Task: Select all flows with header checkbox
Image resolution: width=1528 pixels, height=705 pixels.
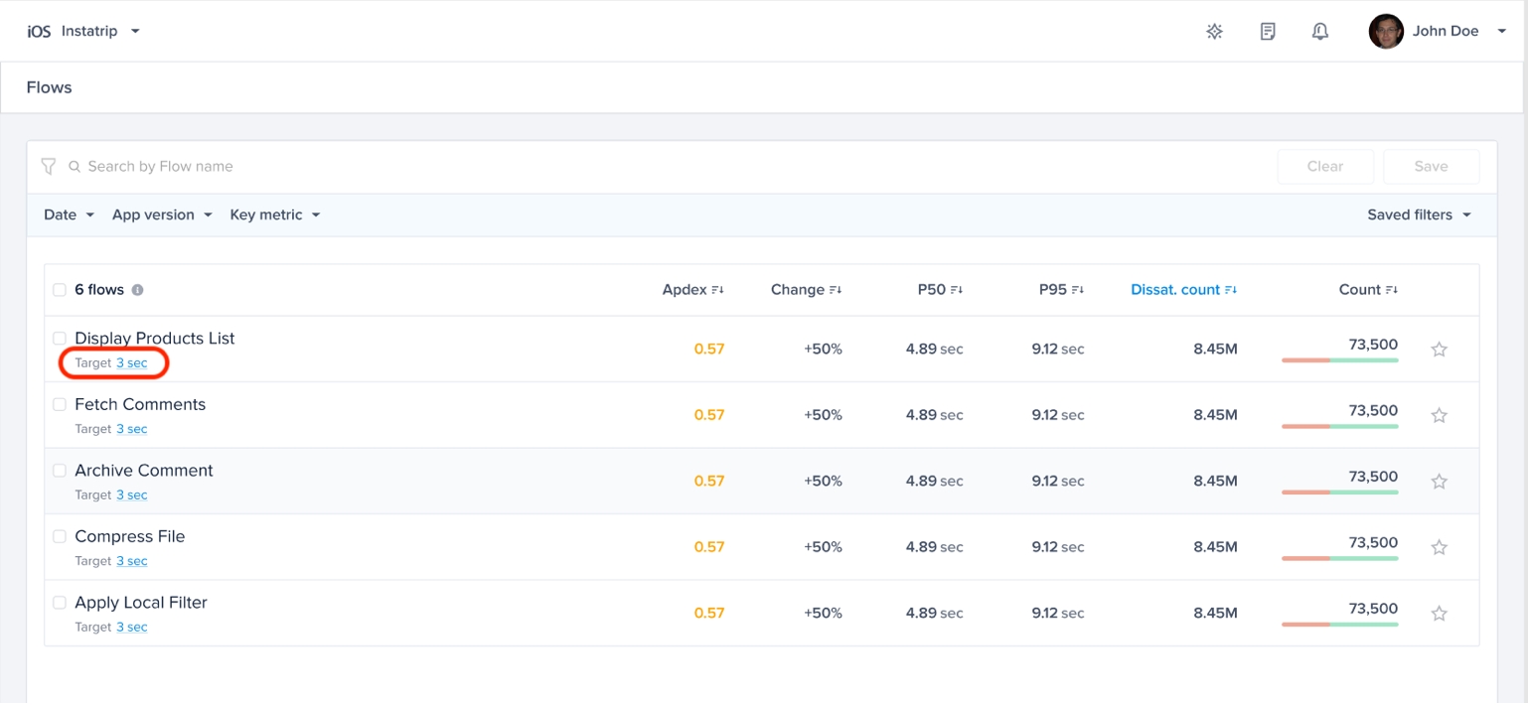Action: 60,290
